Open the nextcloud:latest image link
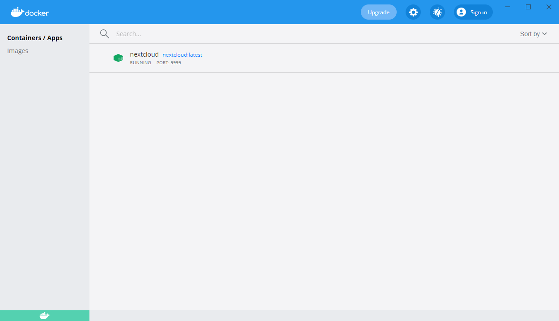The height and width of the screenshot is (321, 559). pyautogui.click(x=182, y=54)
